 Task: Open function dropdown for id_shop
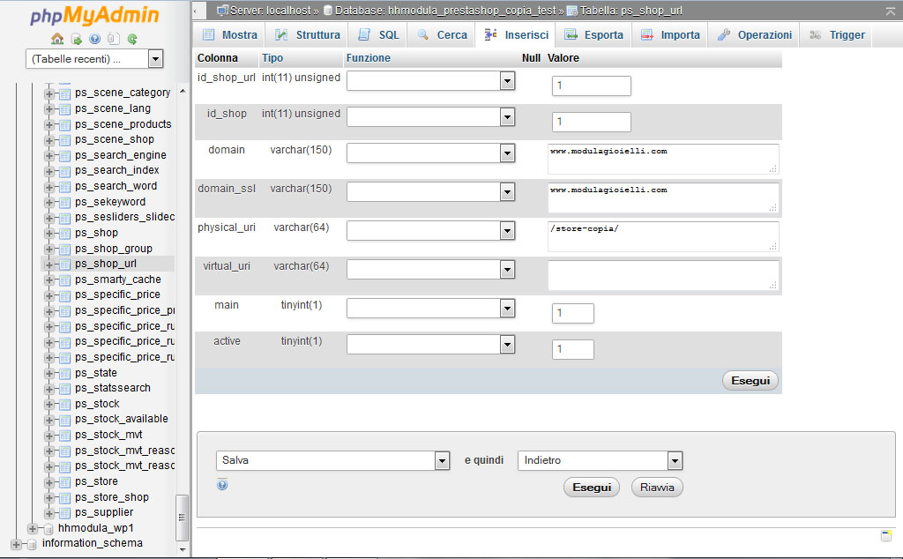[430, 117]
